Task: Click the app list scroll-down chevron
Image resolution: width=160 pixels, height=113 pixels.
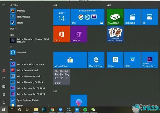Action: [48, 106]
